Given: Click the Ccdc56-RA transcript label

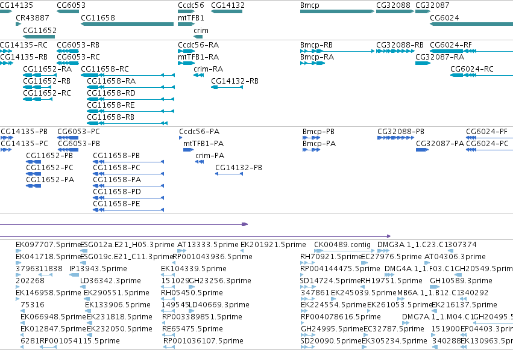Looking at the screenshot, I should click(x=198, y=45).
